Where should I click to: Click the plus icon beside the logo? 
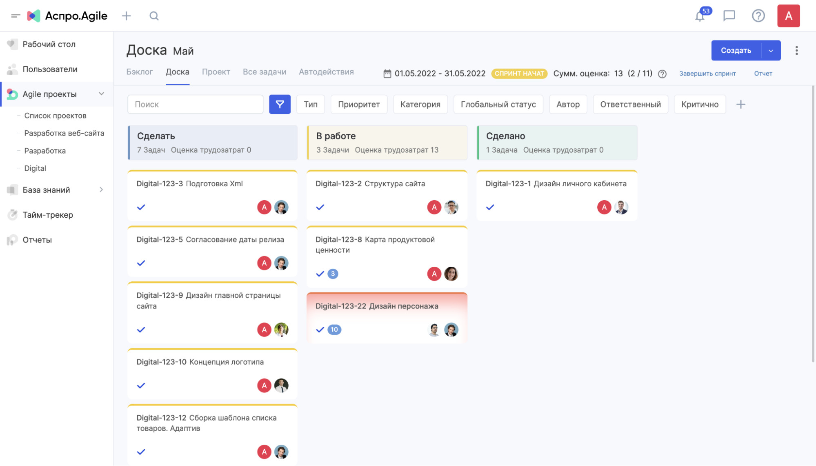127,16
